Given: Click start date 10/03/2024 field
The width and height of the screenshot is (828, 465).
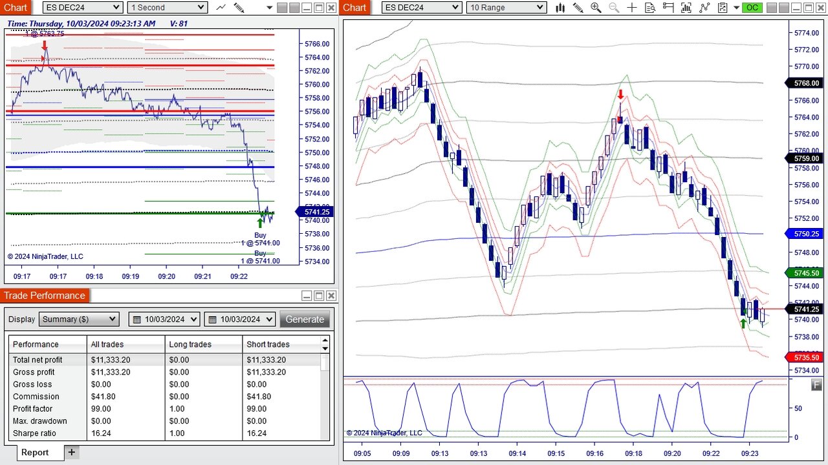Looking at the screenshot, I should pos(164,319).
